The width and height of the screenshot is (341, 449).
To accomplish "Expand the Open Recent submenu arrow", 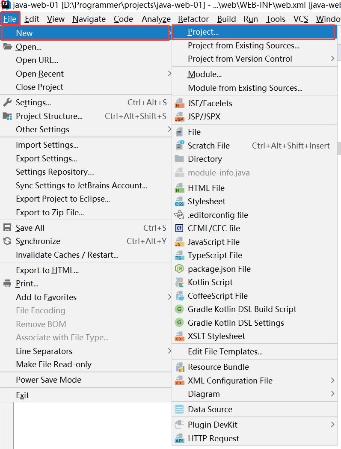I will point(169,74).
